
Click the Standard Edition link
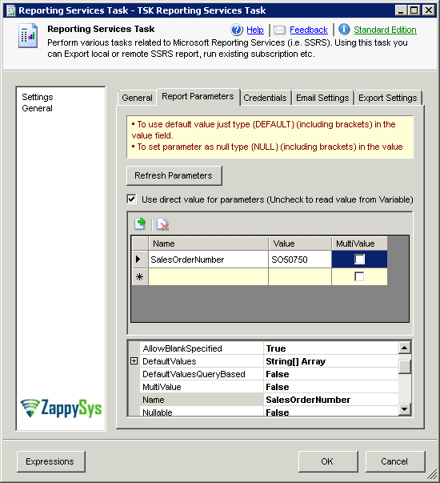tap(385, 30)
